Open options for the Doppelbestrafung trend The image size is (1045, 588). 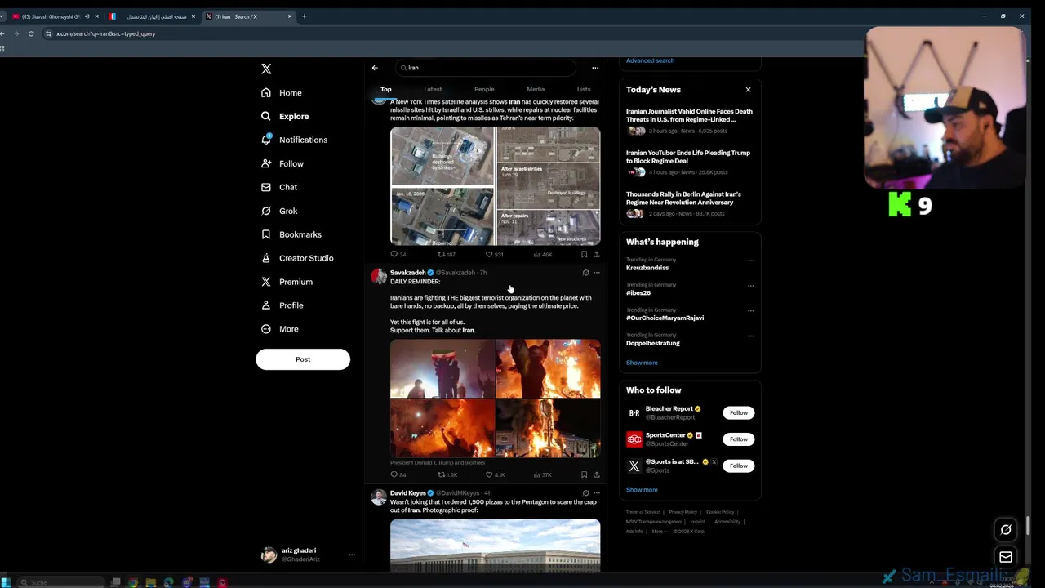[x=750, y=336]
